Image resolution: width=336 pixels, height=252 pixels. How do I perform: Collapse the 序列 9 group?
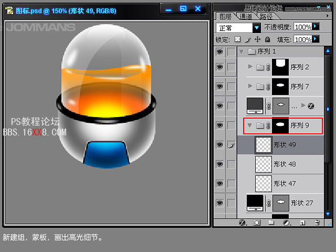pyautogui.click(x=250, y=125)
